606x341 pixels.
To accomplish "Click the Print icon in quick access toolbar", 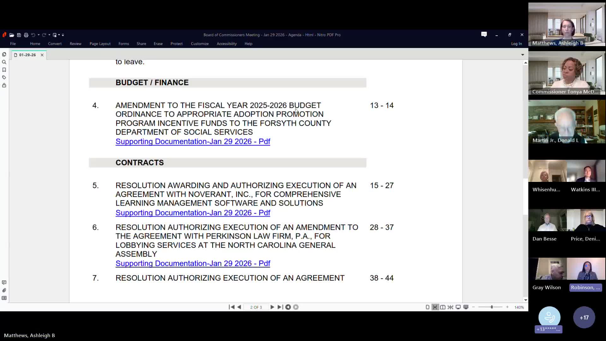I will tap(26, 35).
